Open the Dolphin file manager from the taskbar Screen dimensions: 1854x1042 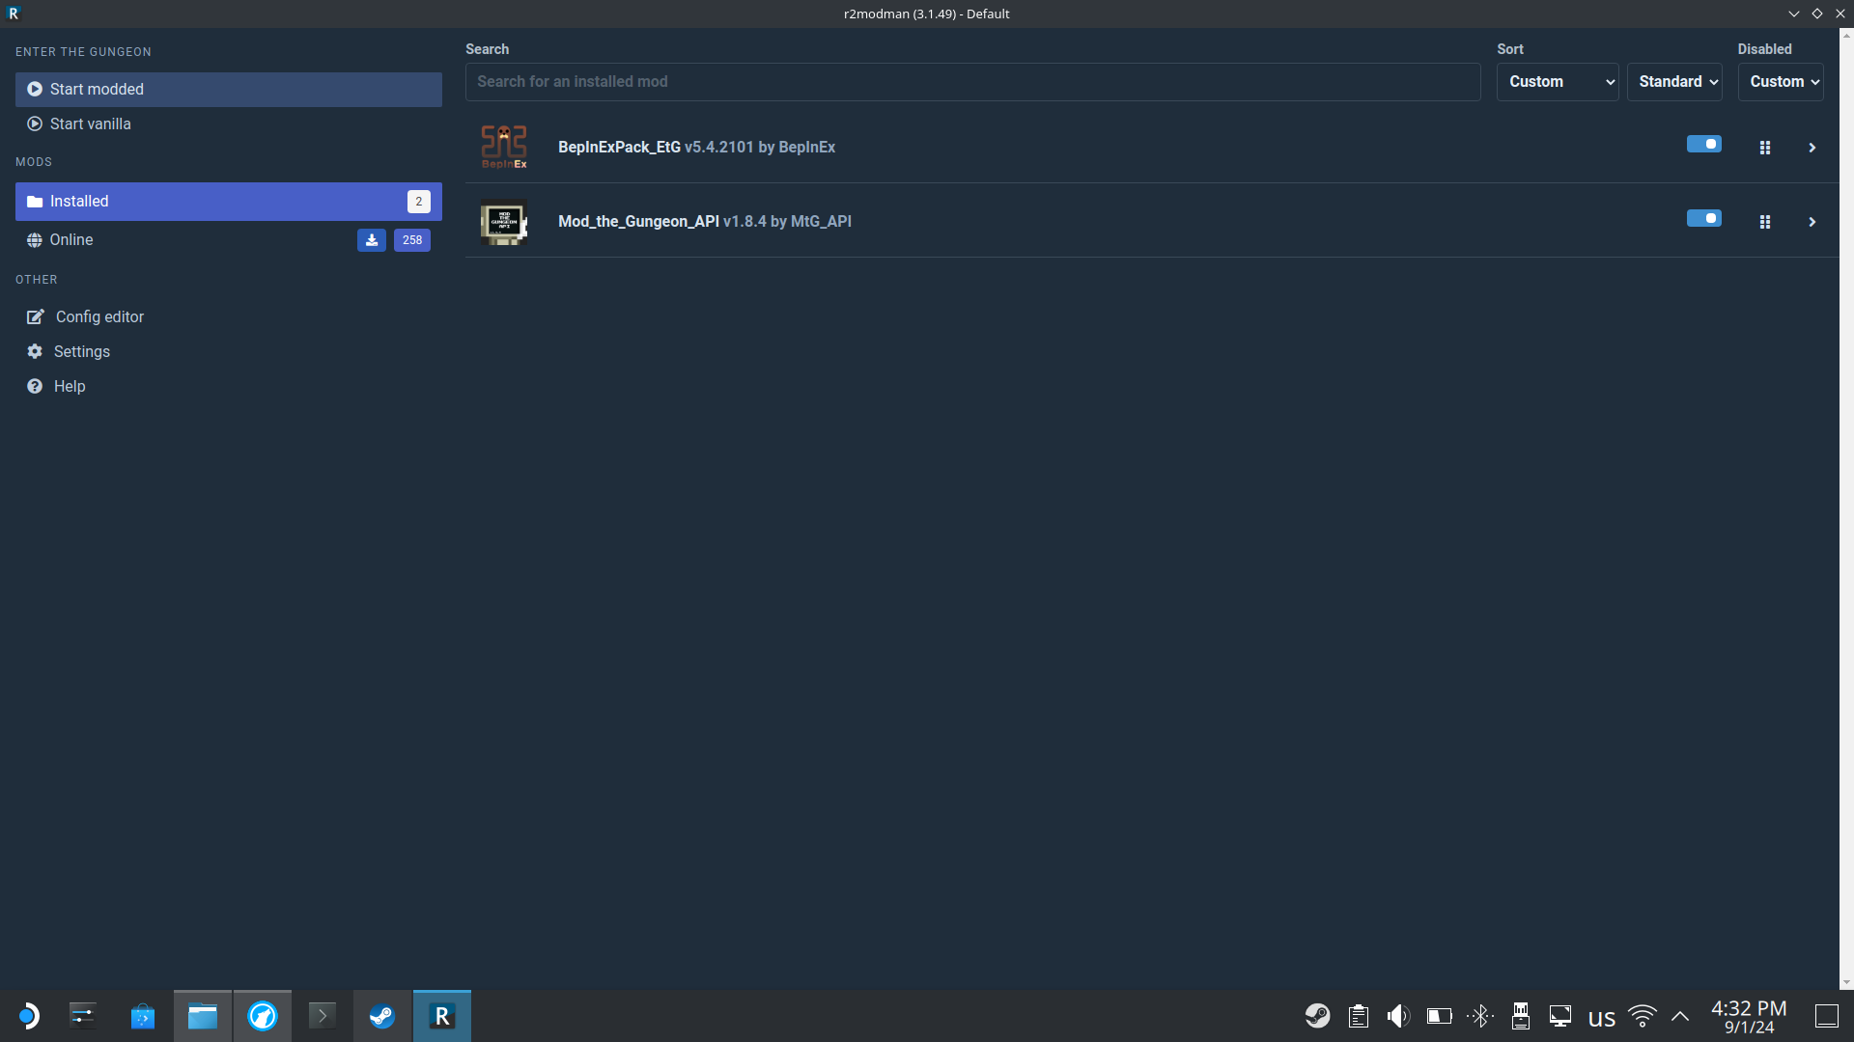click(x=203, y=1016)
